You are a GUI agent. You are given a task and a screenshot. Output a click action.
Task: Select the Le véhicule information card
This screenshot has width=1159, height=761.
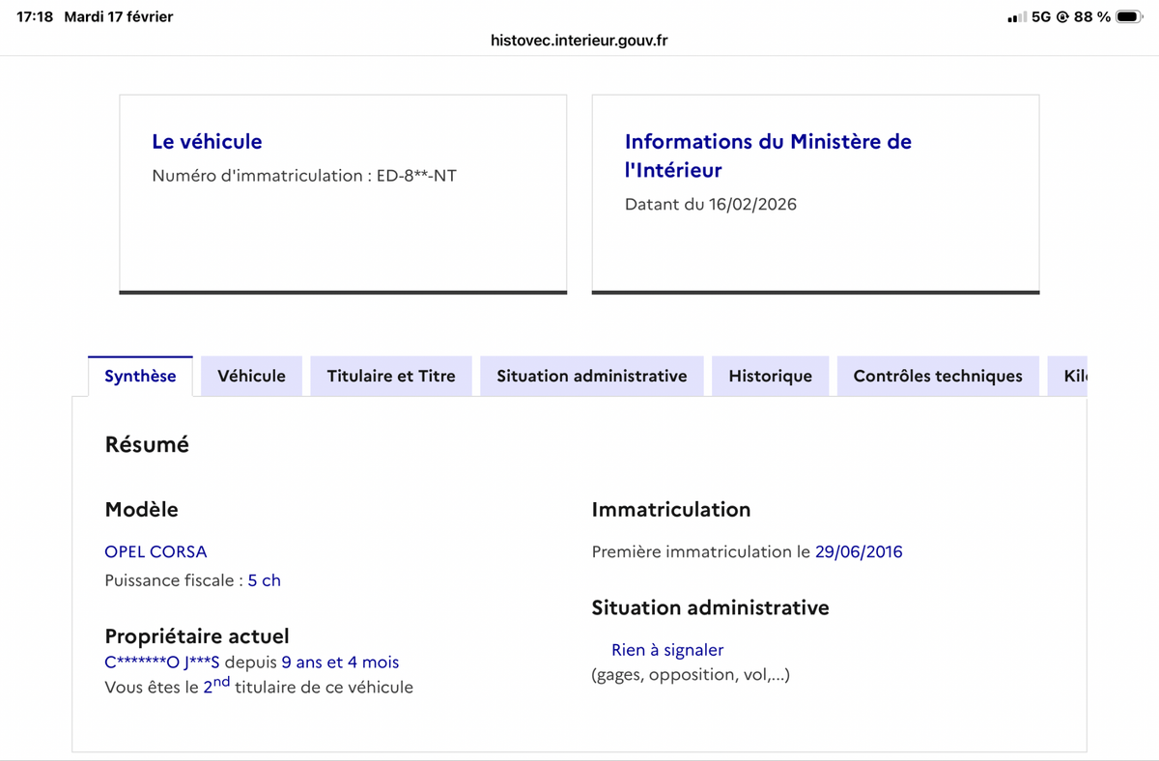point(342,193)
